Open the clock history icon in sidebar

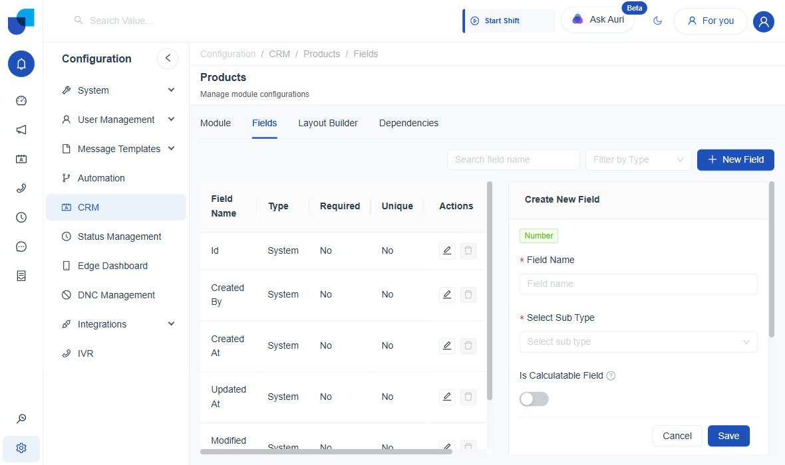tap(21, 217)
